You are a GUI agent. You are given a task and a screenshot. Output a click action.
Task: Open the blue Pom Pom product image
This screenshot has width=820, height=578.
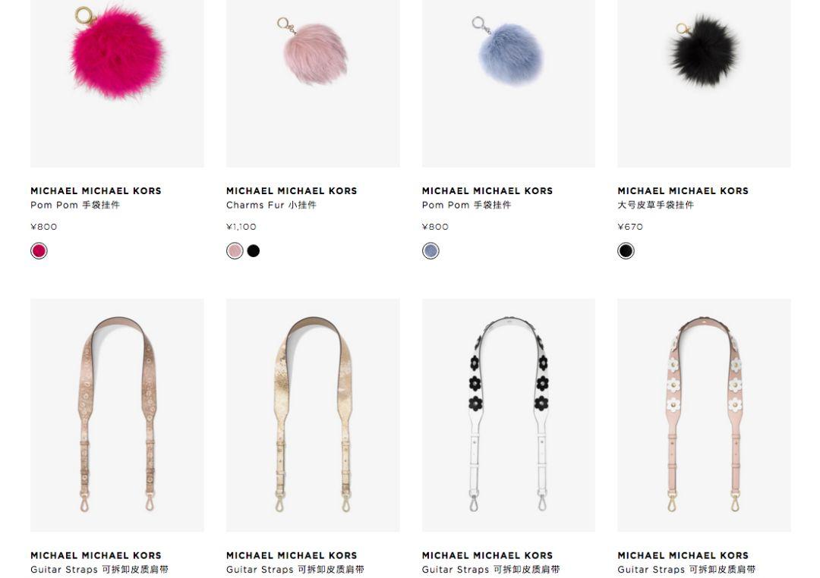[508, 83]
